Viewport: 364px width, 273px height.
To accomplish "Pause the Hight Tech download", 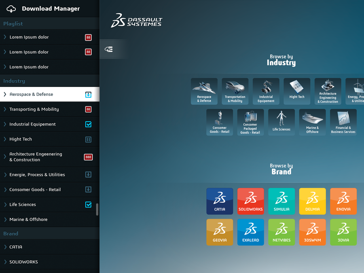I will (88, 139).
